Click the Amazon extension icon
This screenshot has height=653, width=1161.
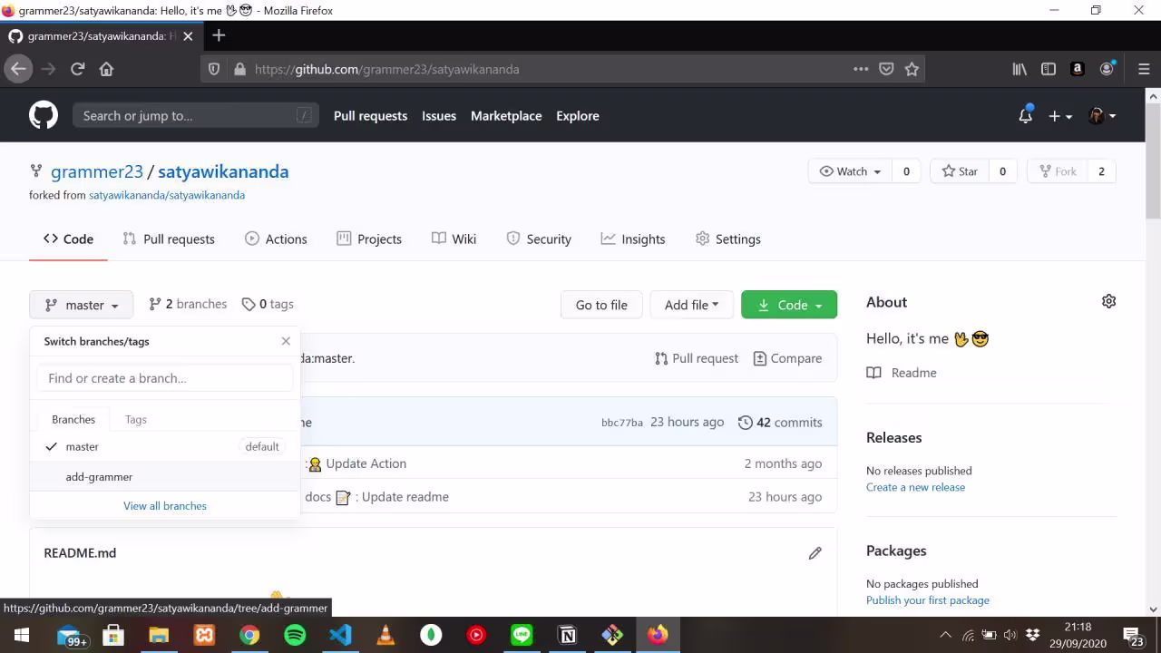(x=1078, y=69)
